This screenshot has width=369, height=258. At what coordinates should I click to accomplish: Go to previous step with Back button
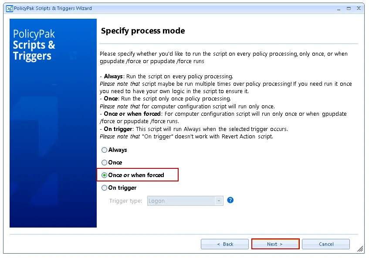pyautogui.click(x=225, y=244)
